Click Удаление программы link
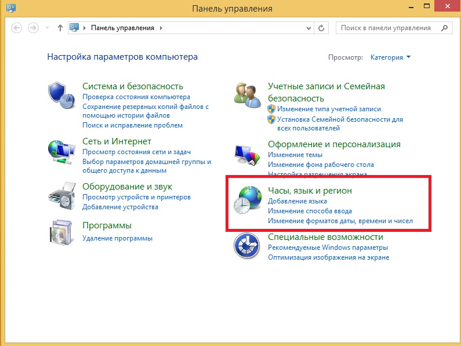The image size is (461, 346). (117, 238)
